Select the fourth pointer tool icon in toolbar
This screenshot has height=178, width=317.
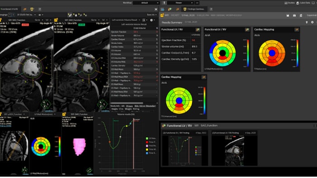85,15
